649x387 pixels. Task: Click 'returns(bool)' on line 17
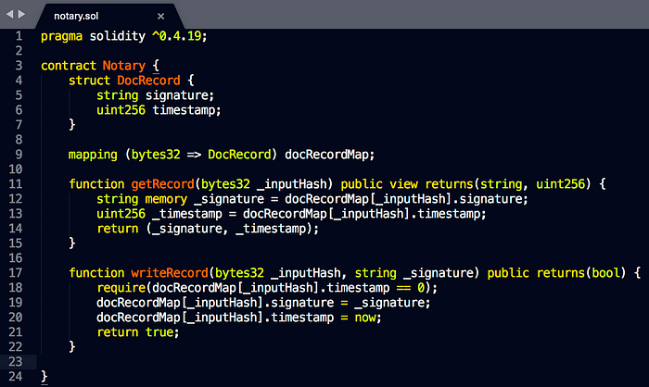tap(581, 273)
